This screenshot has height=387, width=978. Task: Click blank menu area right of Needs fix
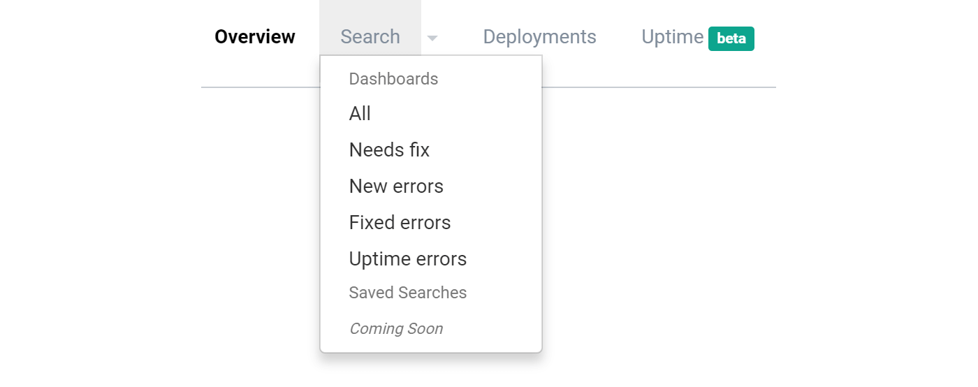(485, 149)
